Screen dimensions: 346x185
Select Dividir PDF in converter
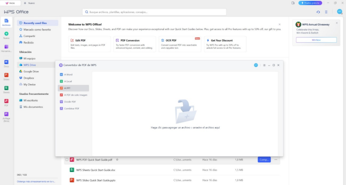point(73,102)
